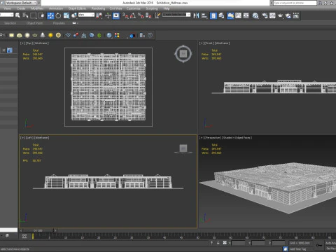Switch to Object Paint ribbon tab
The width and height of the screenshot is (336, 252).
pyautogui.click(x=34, y=23)
